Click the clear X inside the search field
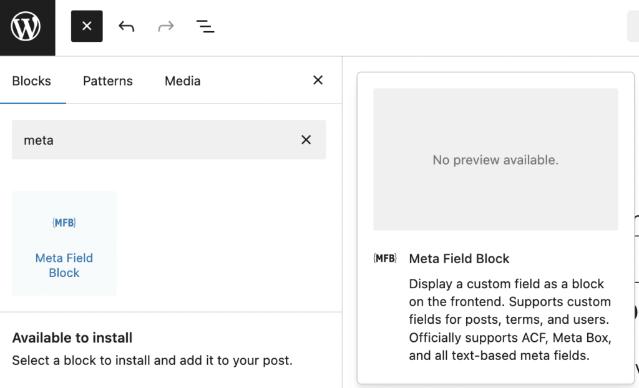The image size is (639, 388). [306, 140]
